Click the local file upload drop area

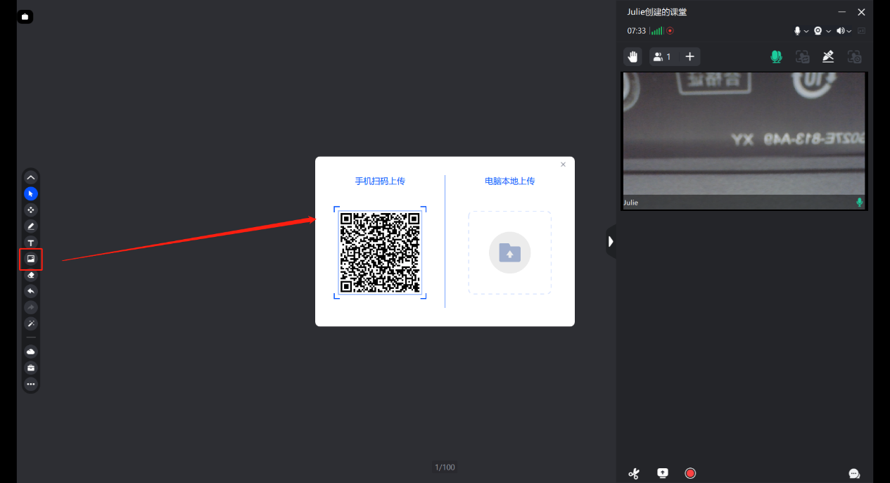[x=510, y=252]
